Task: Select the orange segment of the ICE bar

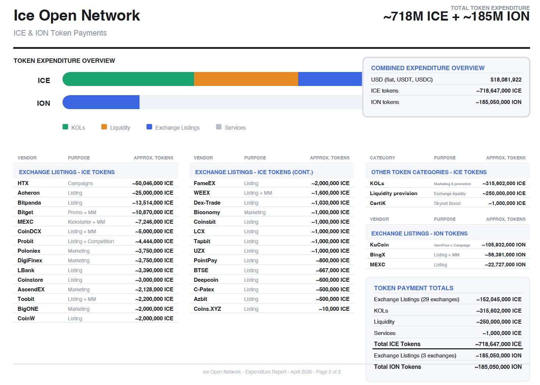Action: coord(246,79)
